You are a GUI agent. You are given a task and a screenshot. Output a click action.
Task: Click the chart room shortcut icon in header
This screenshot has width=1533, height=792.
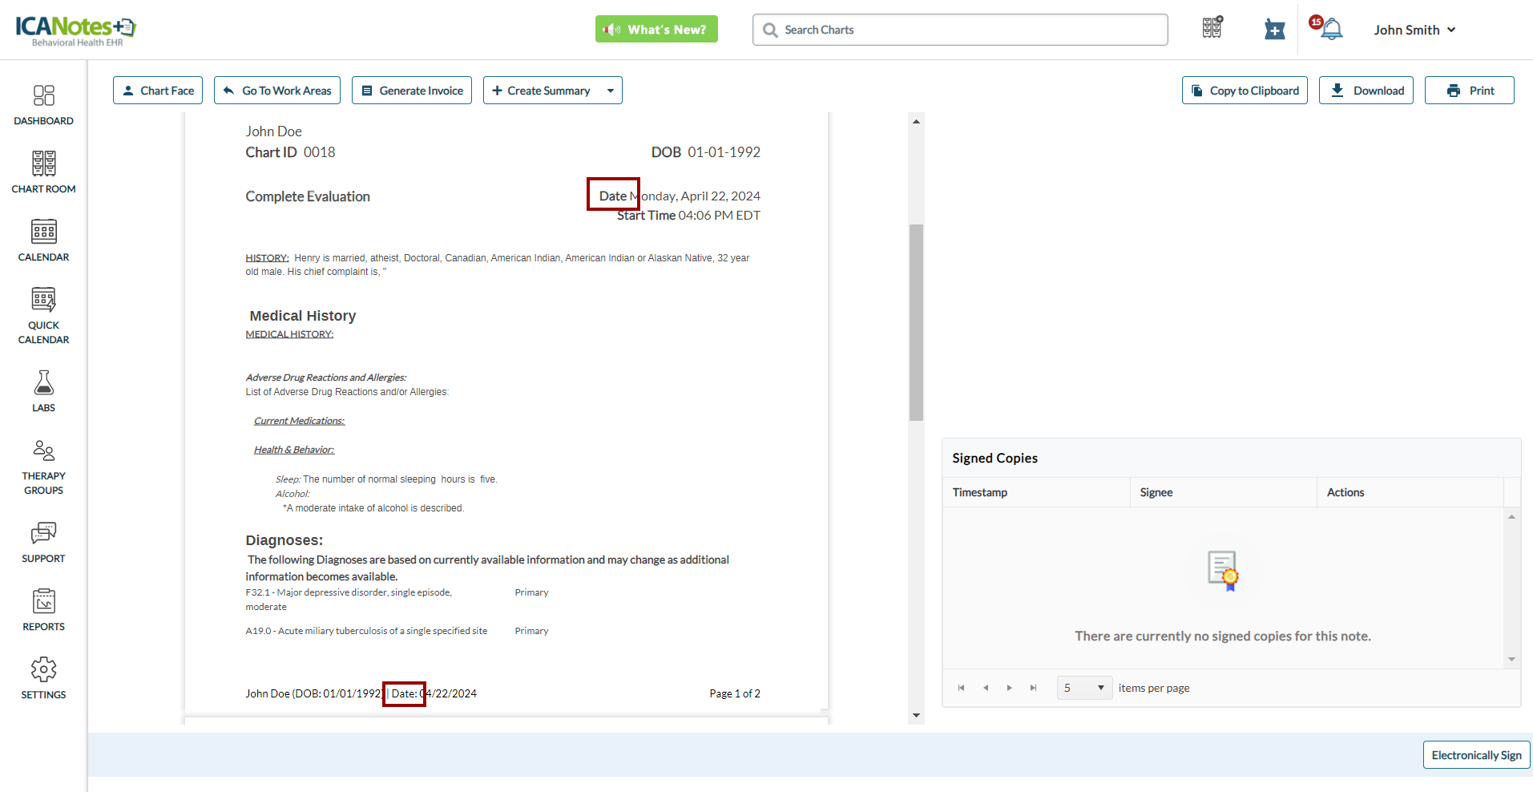click(x=1212, y=28)
